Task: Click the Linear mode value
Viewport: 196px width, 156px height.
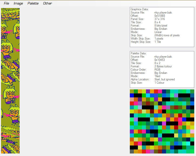Action: 158,32
